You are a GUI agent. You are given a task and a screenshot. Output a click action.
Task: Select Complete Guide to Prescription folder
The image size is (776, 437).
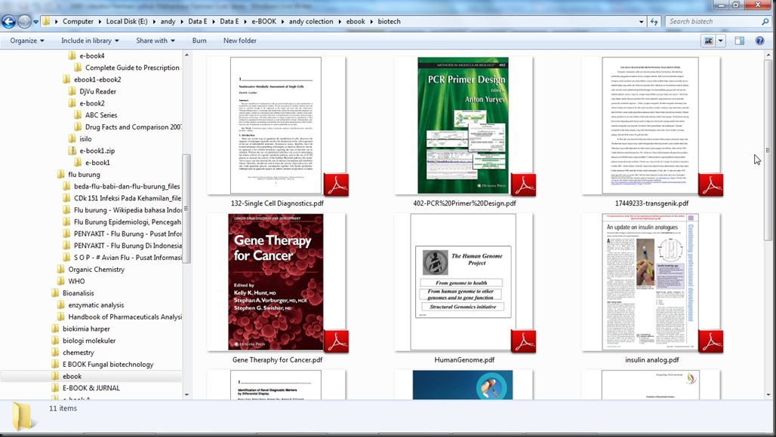click(132, 68)
